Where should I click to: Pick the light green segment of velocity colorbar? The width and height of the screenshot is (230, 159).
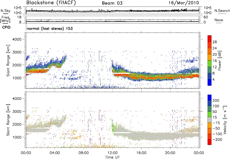210,114
